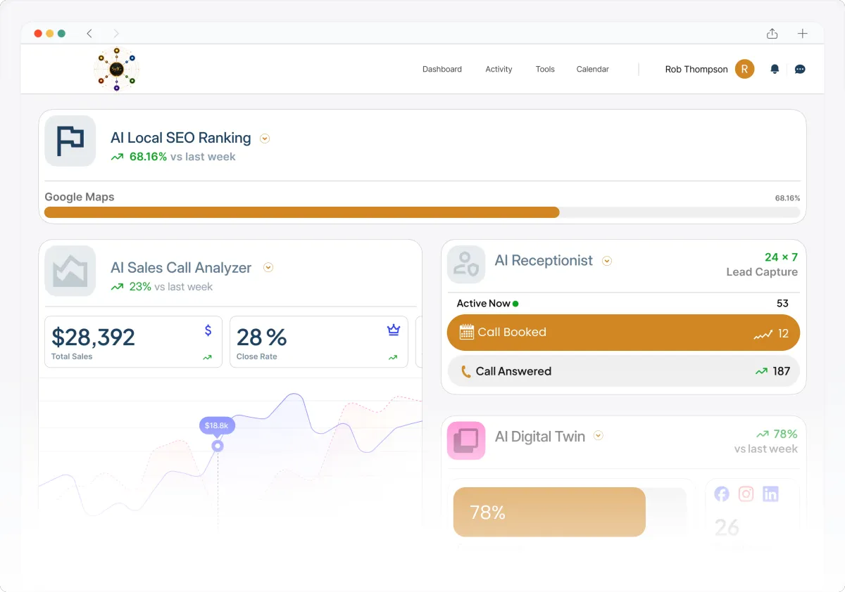Click the Facebook icon
This screenshot has height=592, width=845.
722,494
